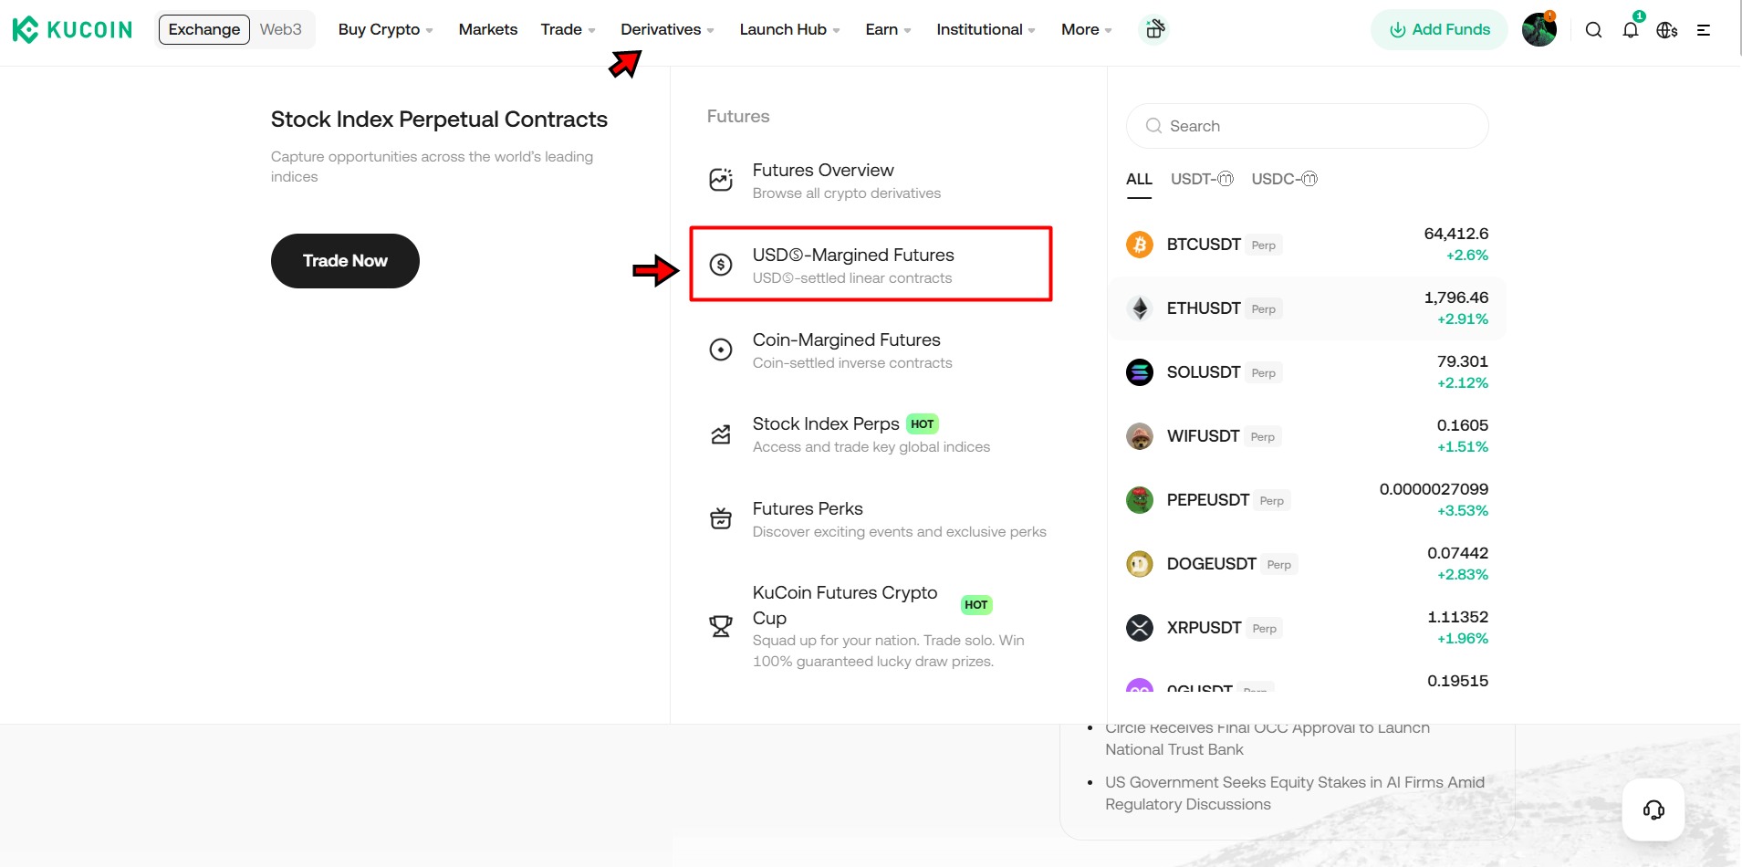The width and height of the screenshot is (1742, 867).
Task: Click the Bitcoin coin icon
Action: coord(1140,245)
